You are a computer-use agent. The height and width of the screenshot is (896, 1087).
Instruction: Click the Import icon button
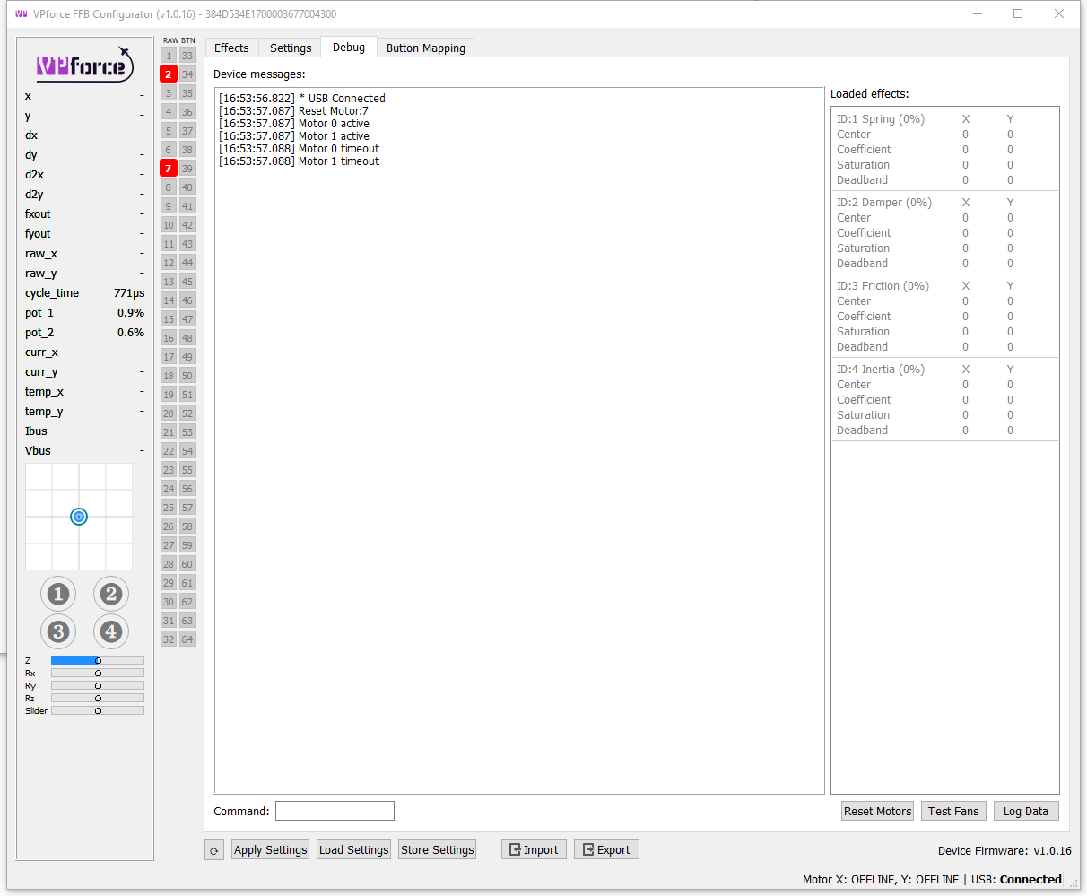pos(534,849)
